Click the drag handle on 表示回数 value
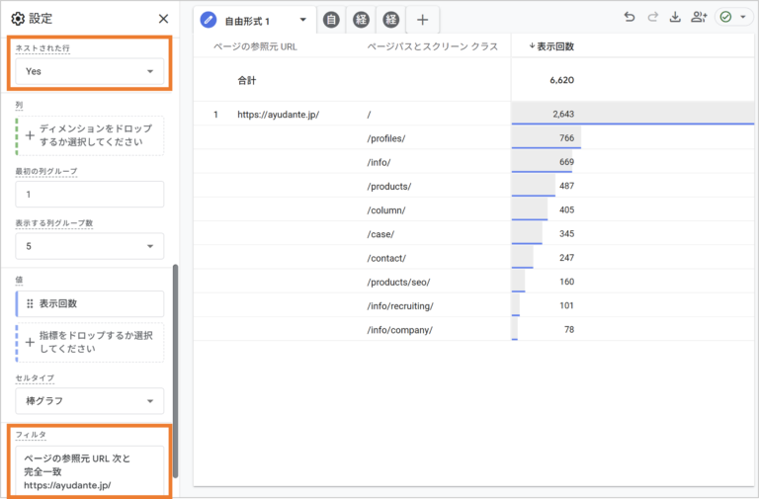This screenshot has height=499, width=759. click(30, 303)
